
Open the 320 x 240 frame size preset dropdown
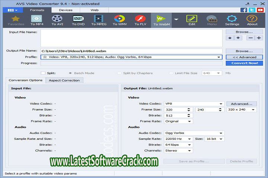[x=253, y=110]
